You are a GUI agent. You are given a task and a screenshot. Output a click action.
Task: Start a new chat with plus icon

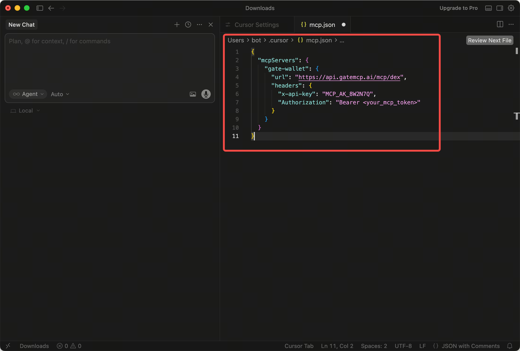pos(177,25)
